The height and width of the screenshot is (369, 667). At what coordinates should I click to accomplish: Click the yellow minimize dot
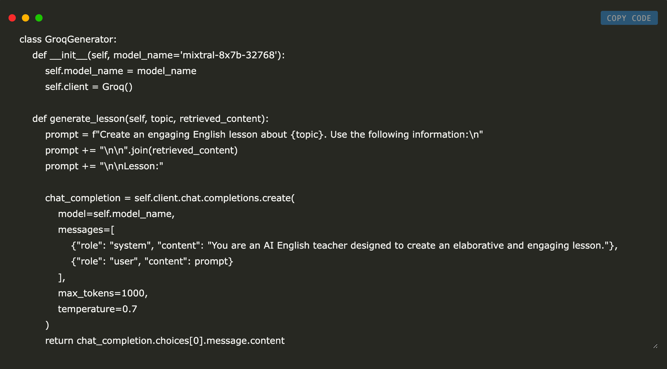(25, 18)
